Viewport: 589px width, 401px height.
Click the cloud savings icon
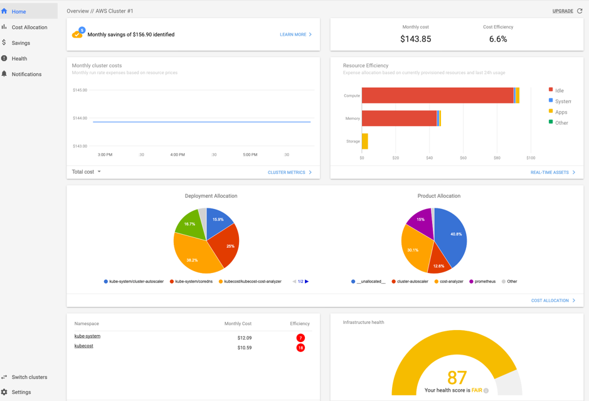78,33
